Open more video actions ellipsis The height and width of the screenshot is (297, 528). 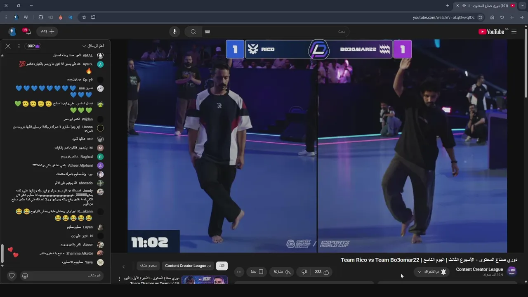click(x=239, y=272)
